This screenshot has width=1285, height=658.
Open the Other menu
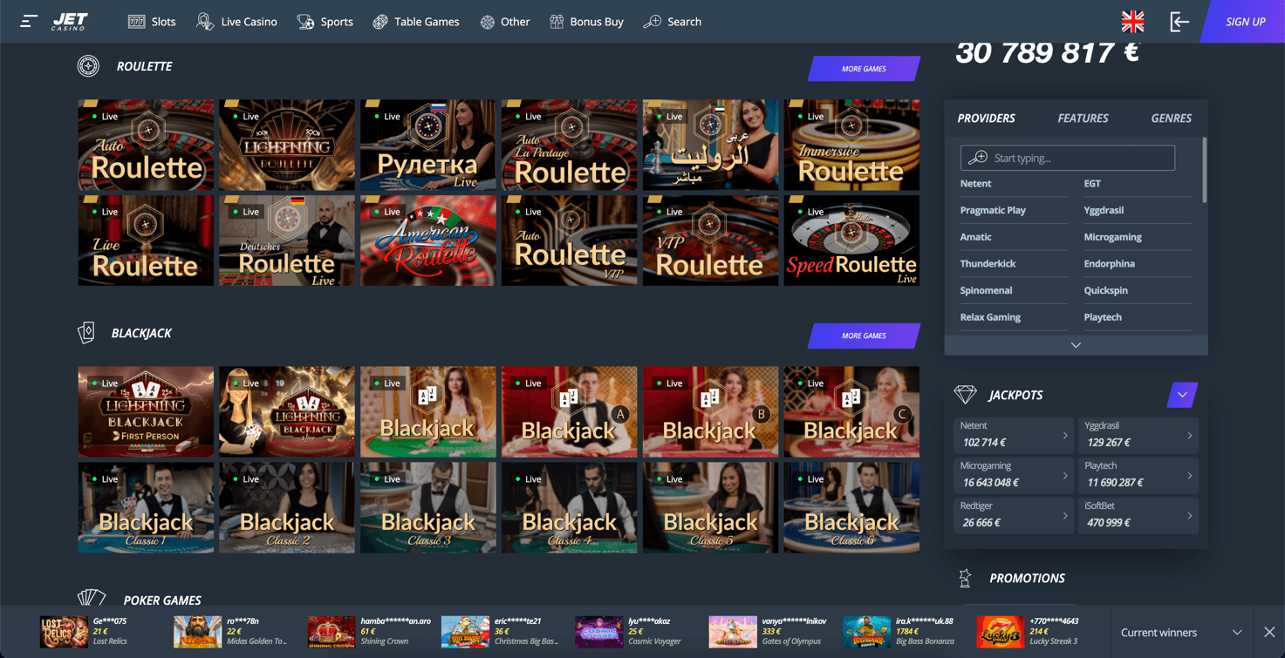(504, 22)
